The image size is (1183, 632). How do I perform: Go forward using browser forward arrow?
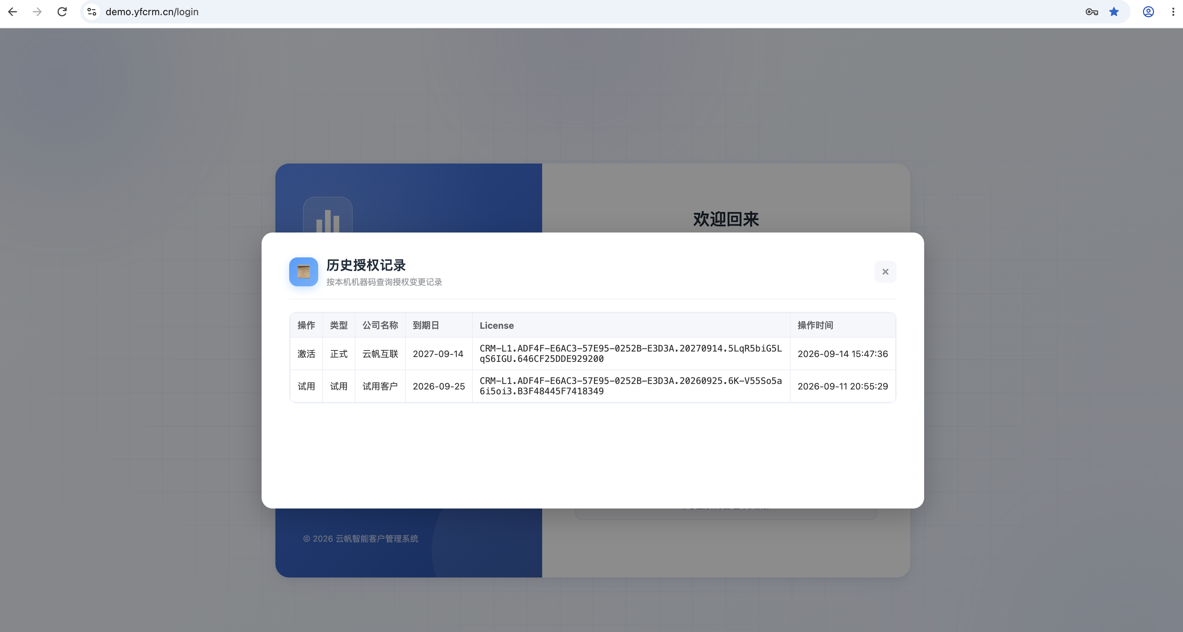tap(37, 12)
